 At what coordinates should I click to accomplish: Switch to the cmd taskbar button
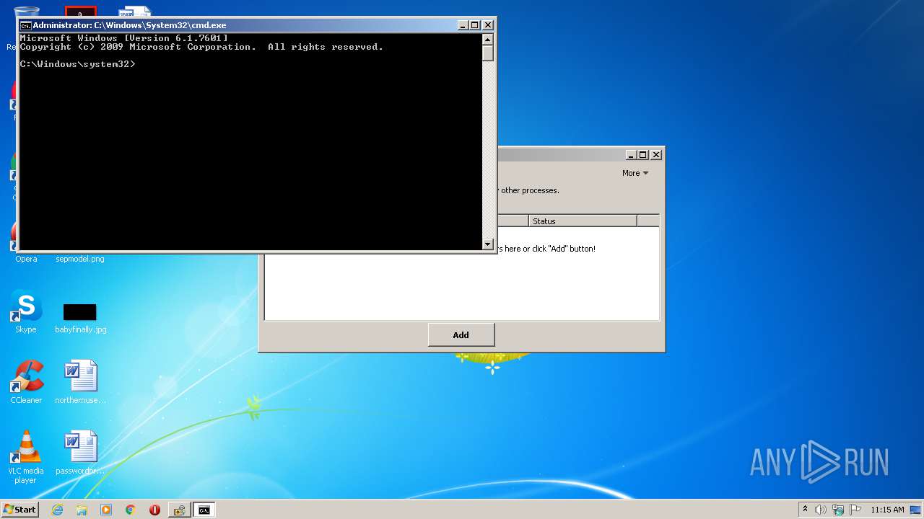pyautogui.click(x=204, y=510)
